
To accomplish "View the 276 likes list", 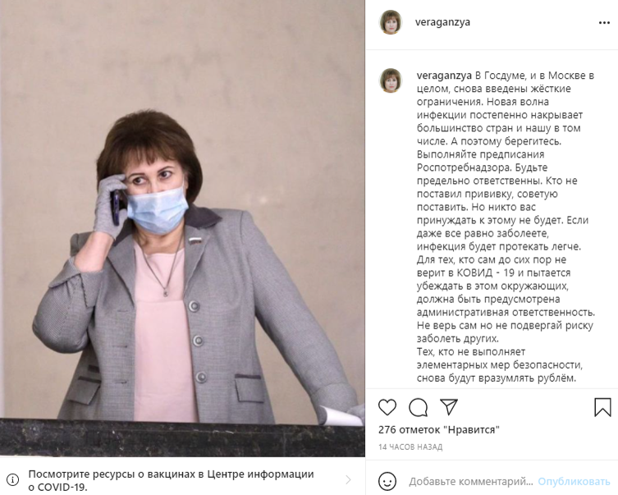I will [438, 429].
